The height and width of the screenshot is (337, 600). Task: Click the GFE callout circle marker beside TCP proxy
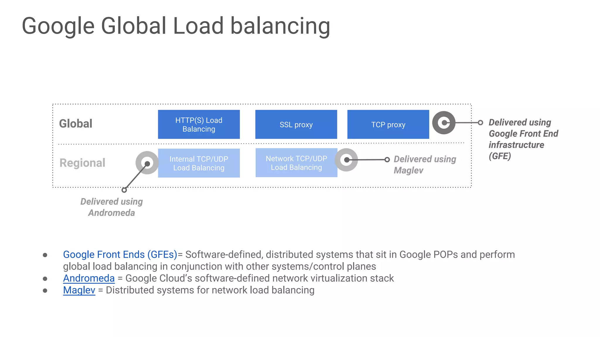[444, 123]
